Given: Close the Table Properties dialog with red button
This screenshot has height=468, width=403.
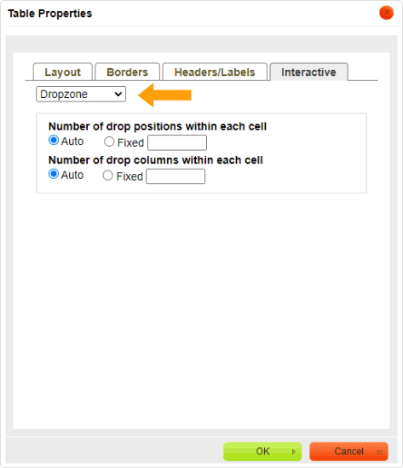Looking at the screenshot, I should 386,13.
